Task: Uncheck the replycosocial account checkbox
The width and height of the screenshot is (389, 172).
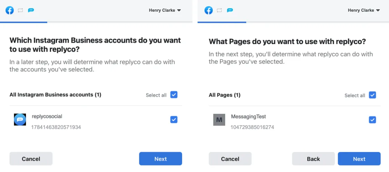Action: tap(174, 119)
